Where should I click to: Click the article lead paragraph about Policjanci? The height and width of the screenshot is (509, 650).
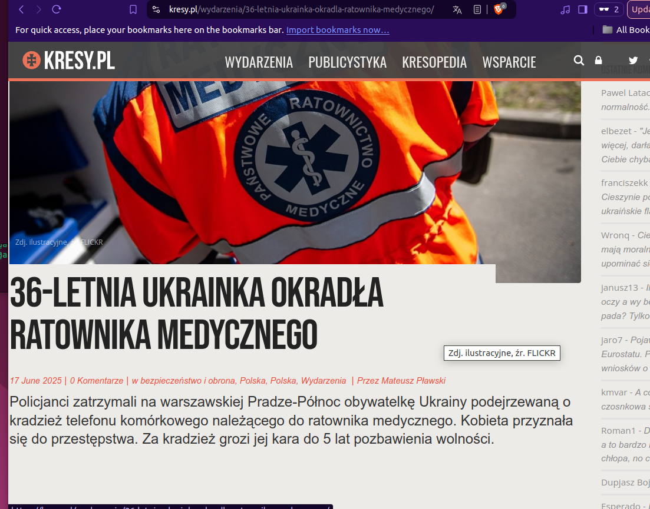pos(291,421)
